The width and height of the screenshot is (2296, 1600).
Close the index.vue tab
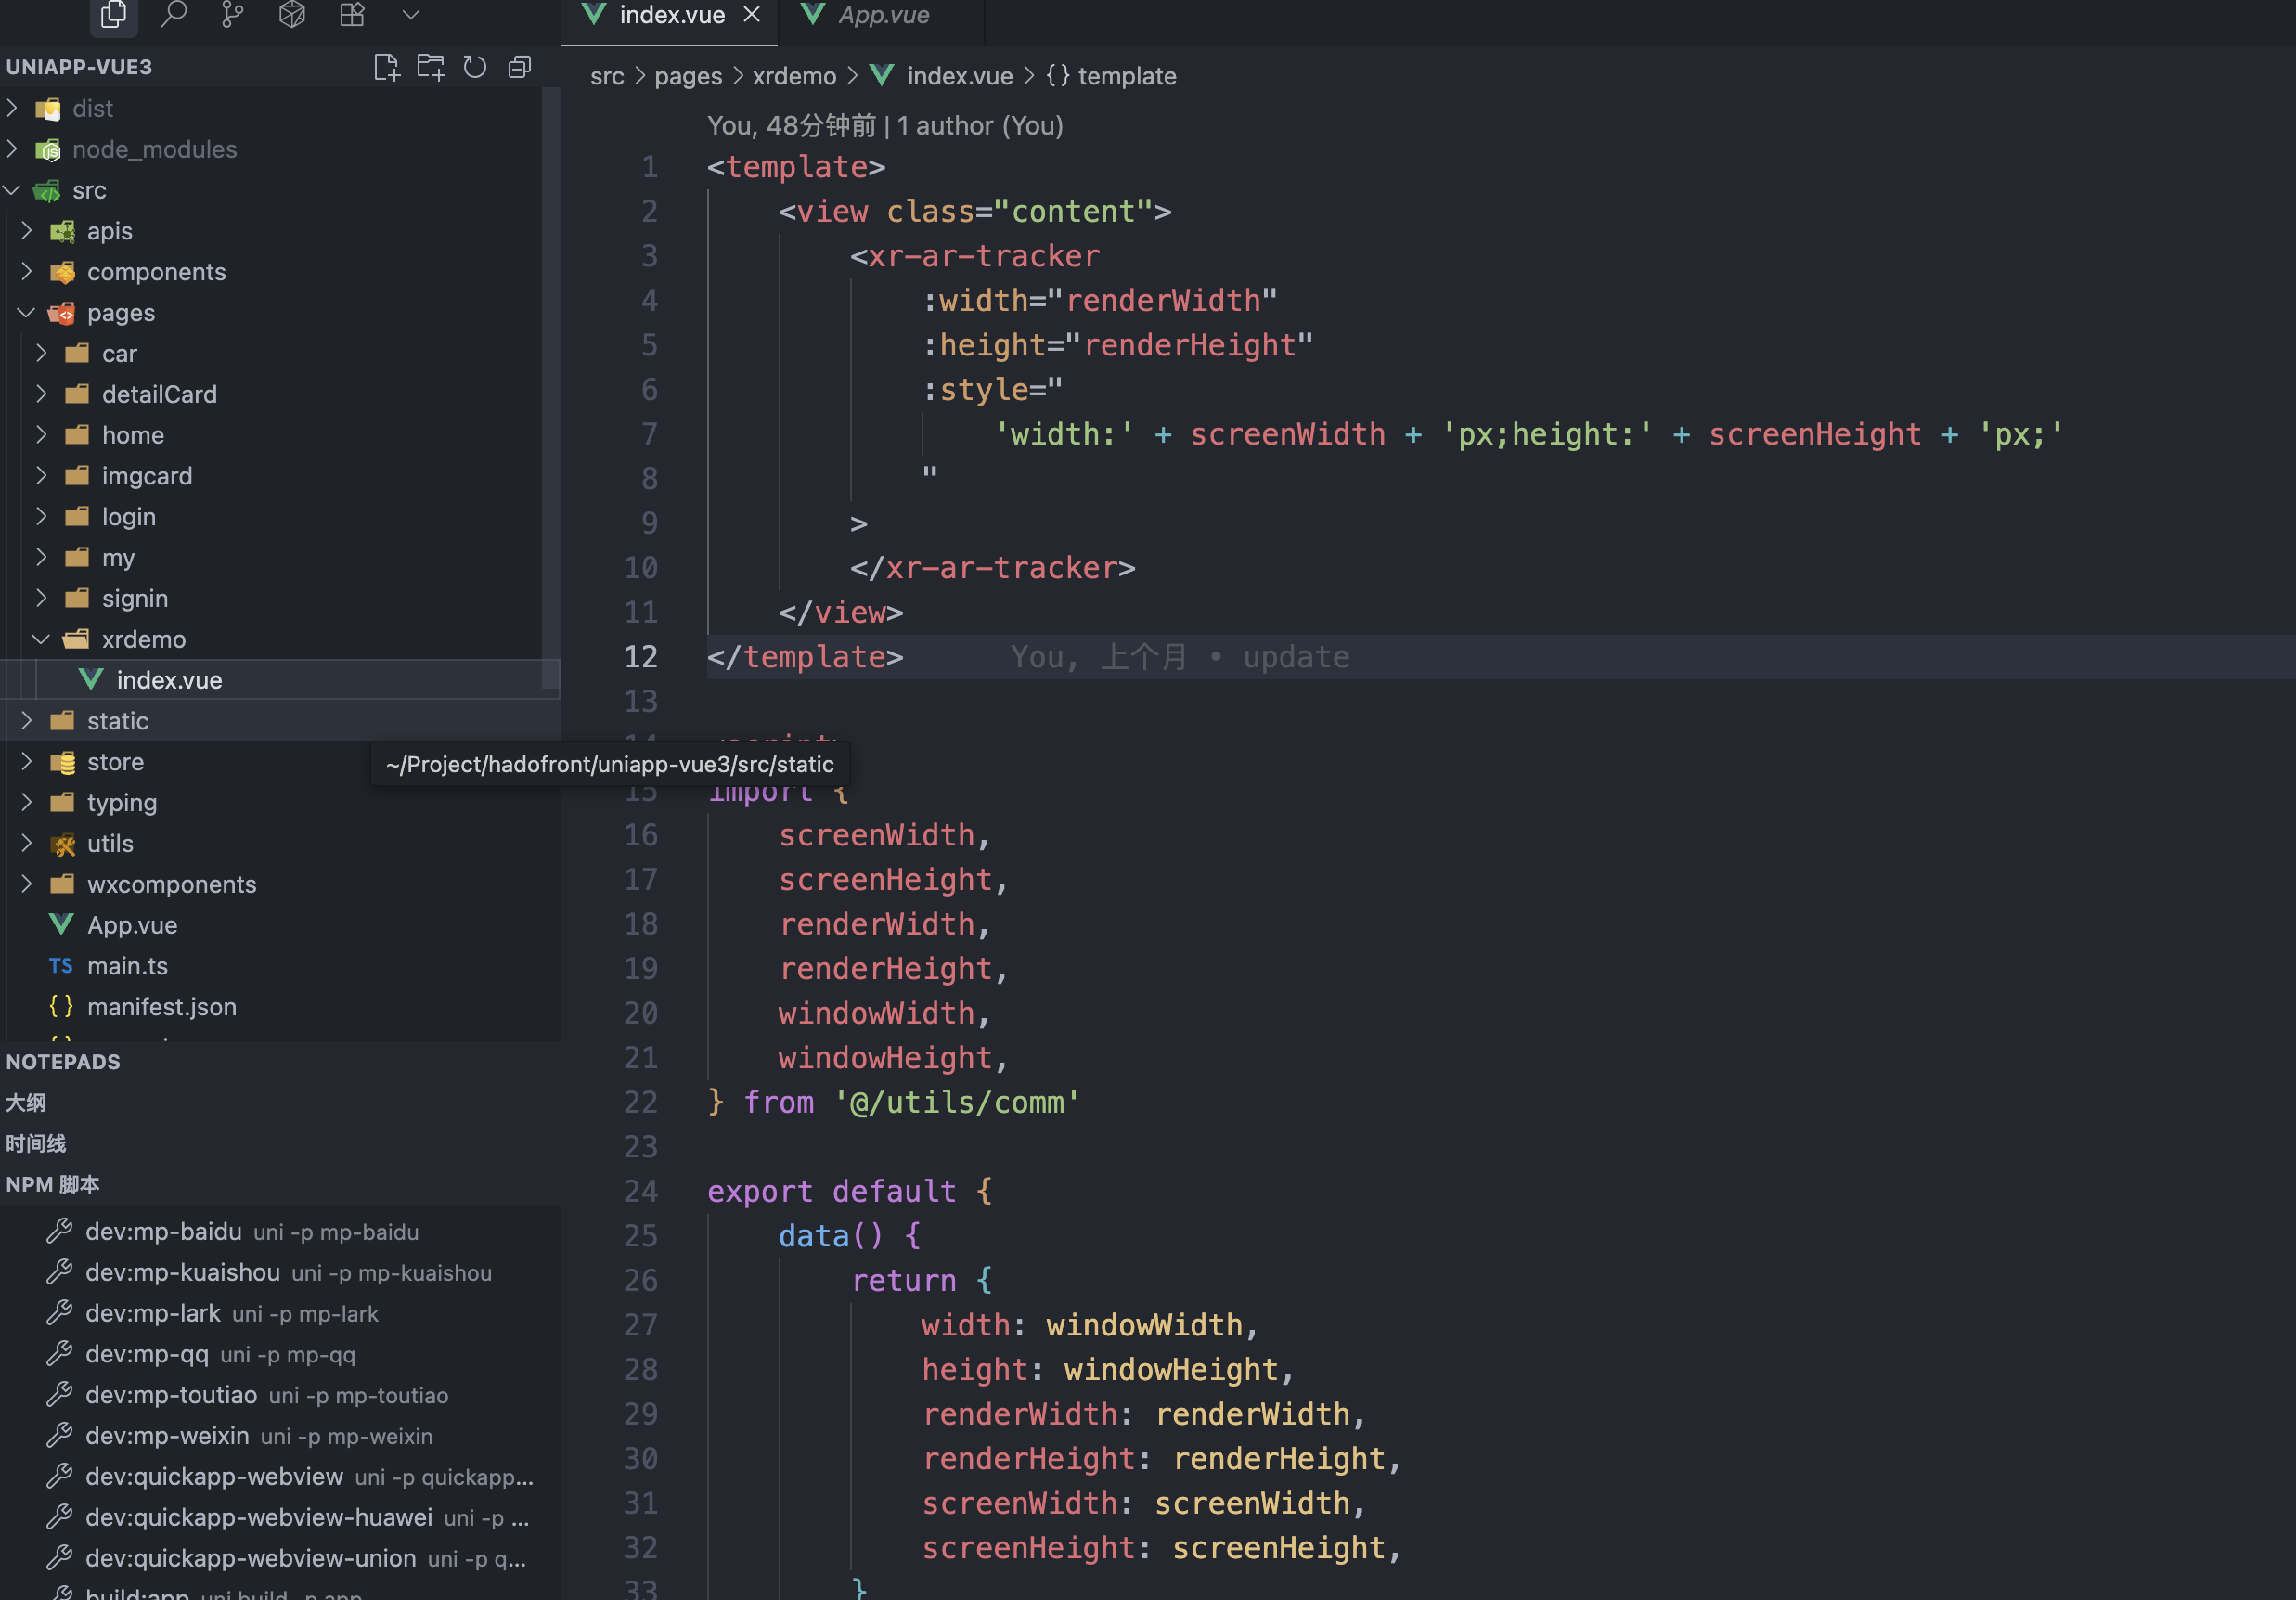click(752, 15)
